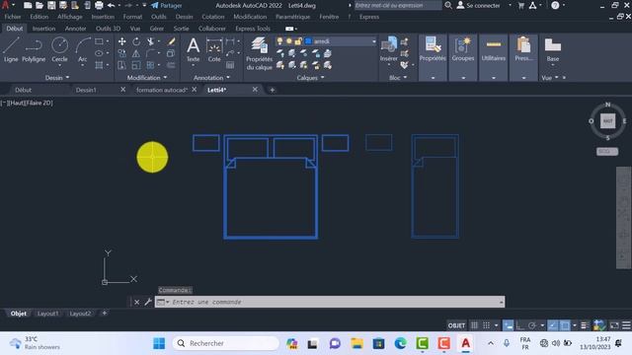Click the search keyword input field
The height and width of the screenshot is (355, 632).
click(398, 5)
